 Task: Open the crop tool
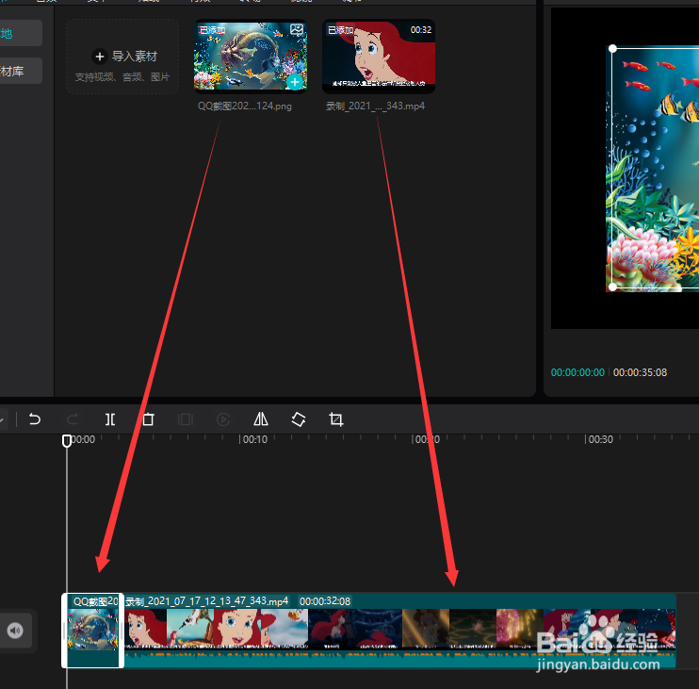point(335,419)
